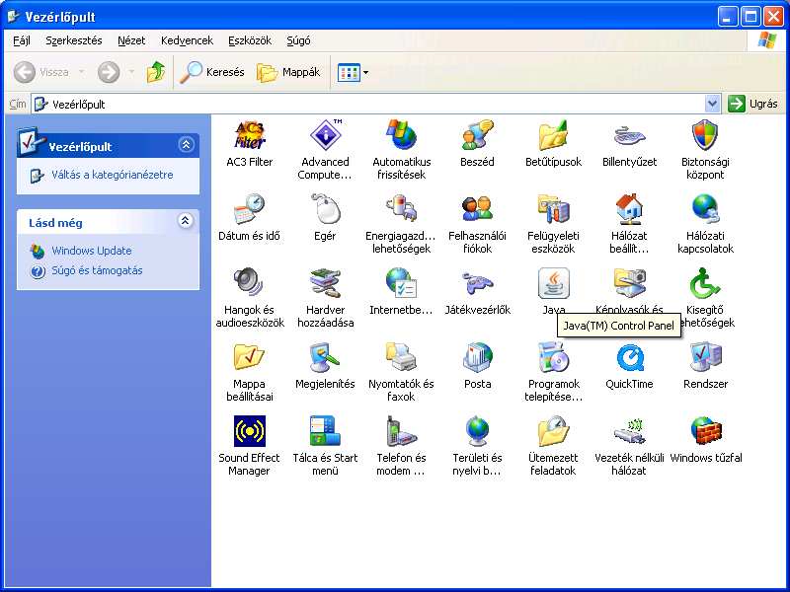790x592 pixels.
Task: Collapse the Lásd még sidebar panel
Action: (x=186, y=220)
